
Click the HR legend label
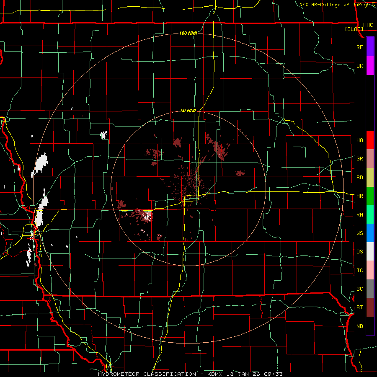click(x=360, y=196)
